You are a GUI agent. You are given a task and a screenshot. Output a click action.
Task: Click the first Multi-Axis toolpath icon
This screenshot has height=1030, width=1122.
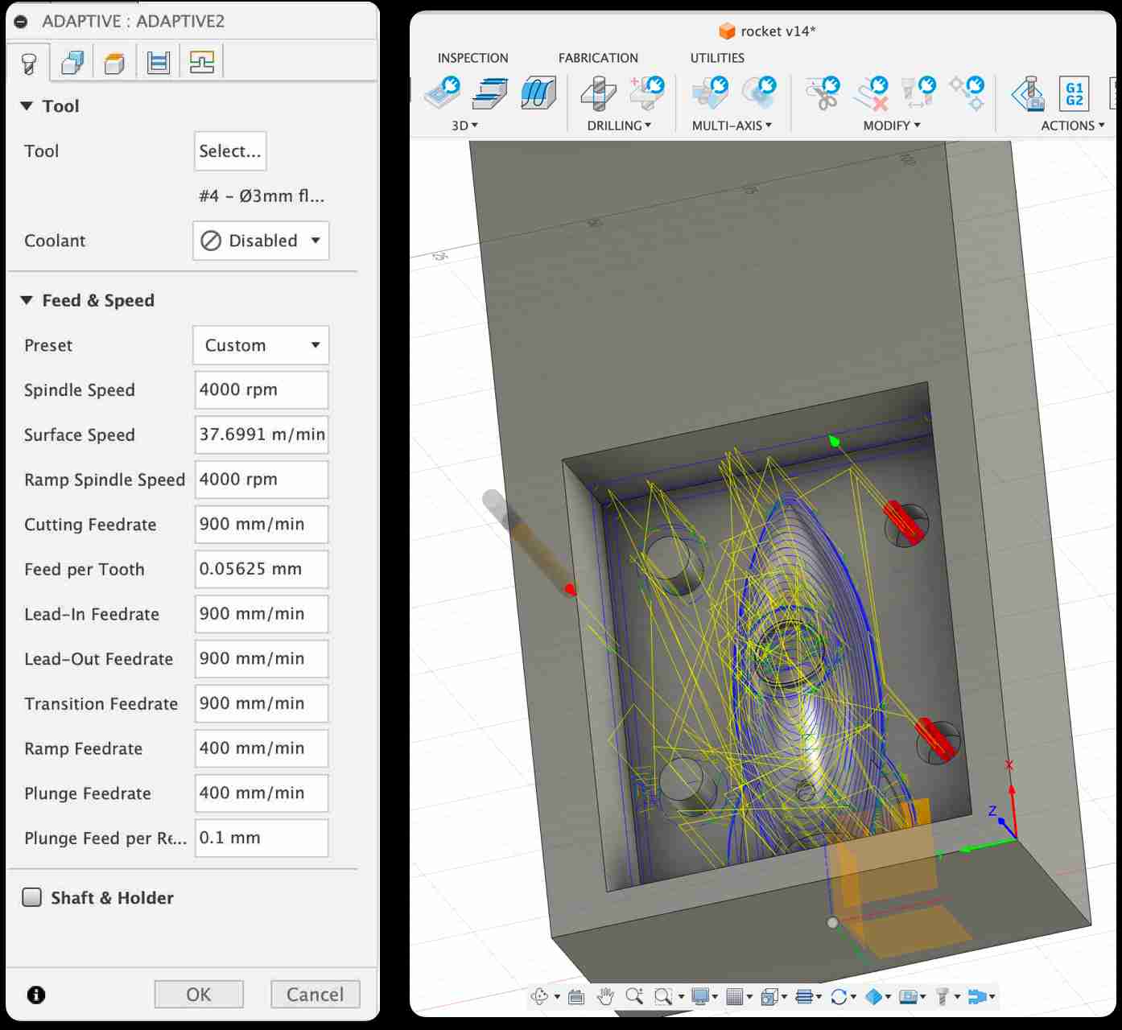(710, 93)
